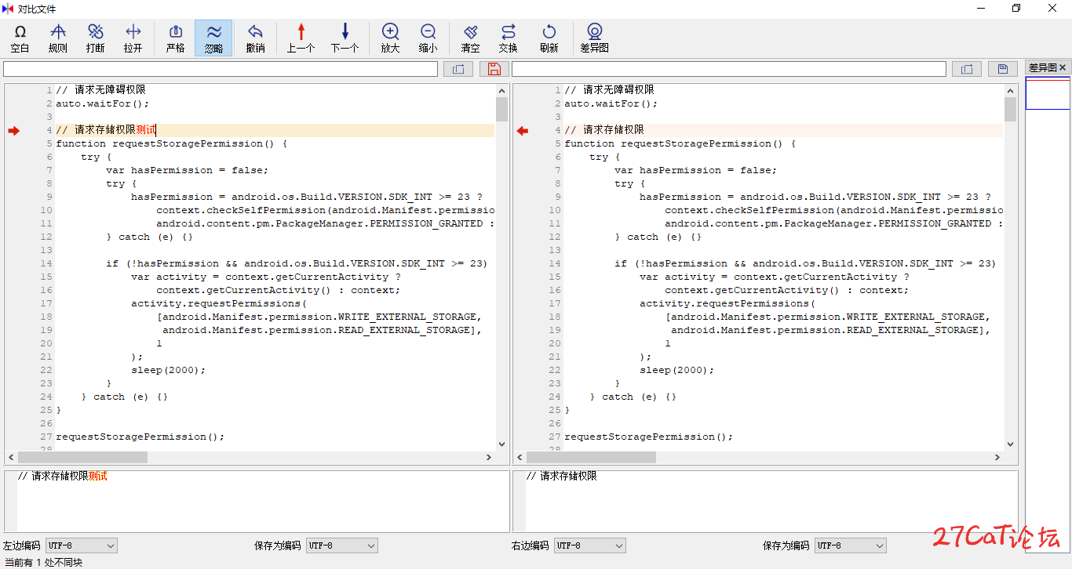Enable 严格 (strict) comparison mode
1072x569 pixels.
click(x=176, y=38)
